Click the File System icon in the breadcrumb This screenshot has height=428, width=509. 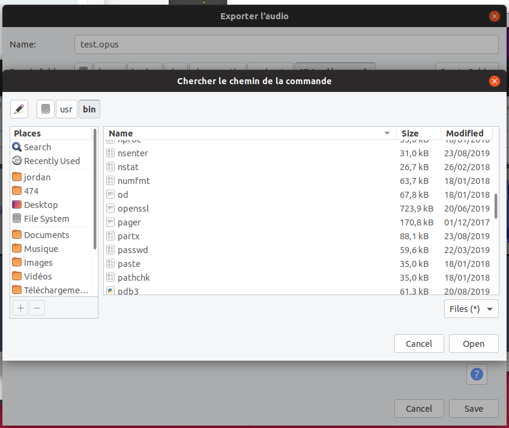(x=45, y=109)
